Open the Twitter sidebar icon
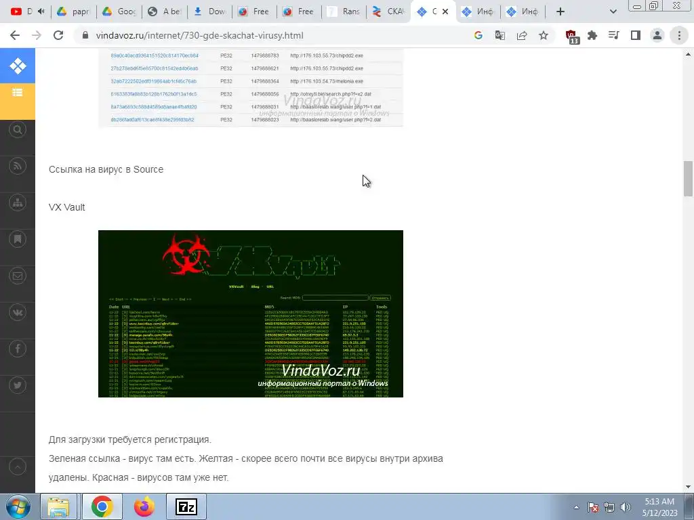The height and width of the screenshot is (520, 694). (x=18, y=385)
